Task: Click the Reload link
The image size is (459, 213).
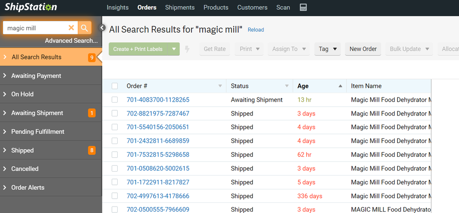Action: [x=256, y=30]
